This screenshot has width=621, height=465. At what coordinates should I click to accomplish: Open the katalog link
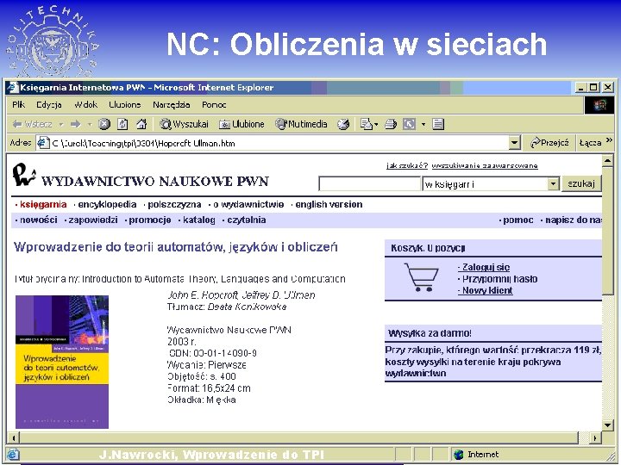pos(199,220)
